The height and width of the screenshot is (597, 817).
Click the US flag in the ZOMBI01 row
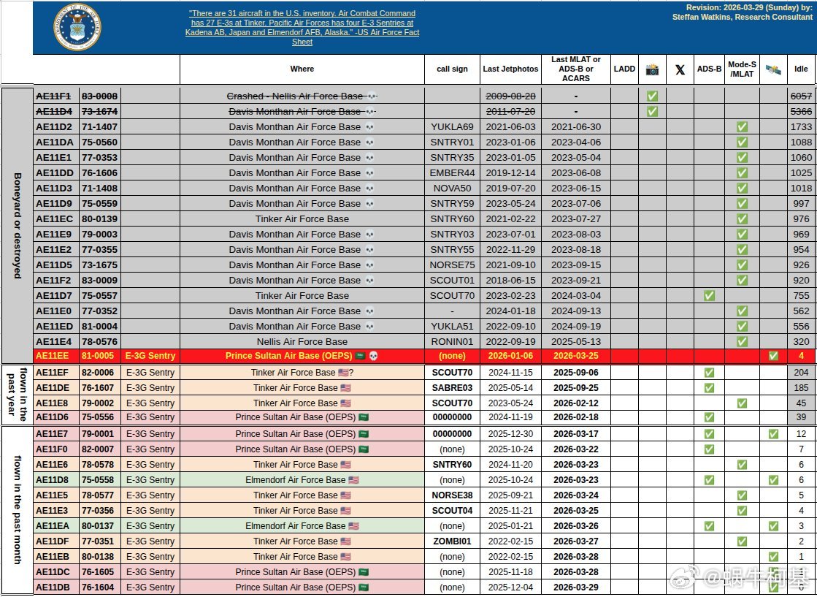(345, 541)
